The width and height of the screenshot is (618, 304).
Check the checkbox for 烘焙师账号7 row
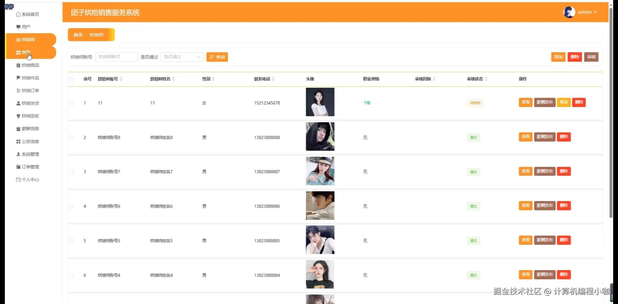(71, 172)
